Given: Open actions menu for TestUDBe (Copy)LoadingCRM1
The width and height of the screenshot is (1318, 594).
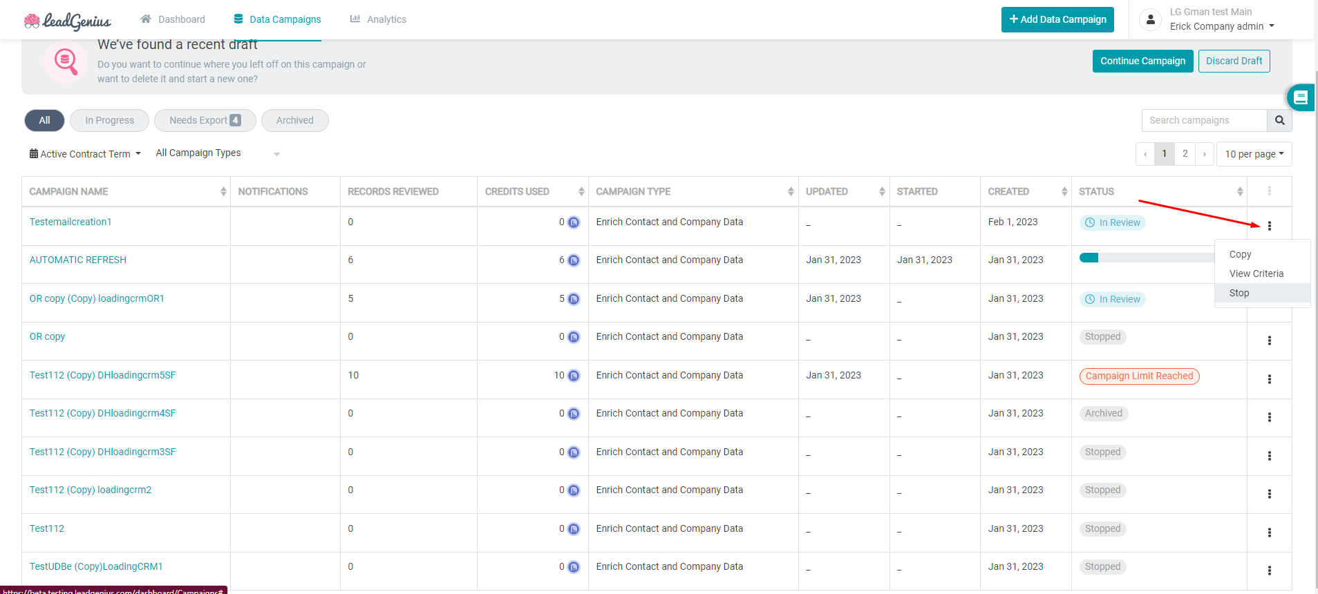Looking at the screenshot, I should pos(1269,571).
